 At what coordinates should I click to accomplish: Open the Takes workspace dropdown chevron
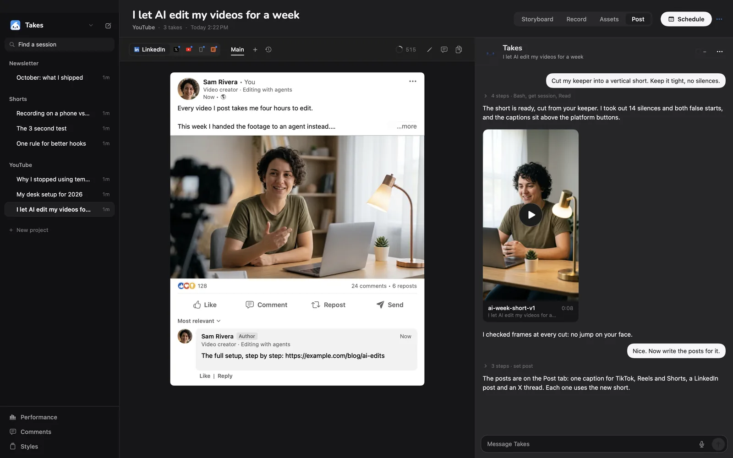[91, 25]
